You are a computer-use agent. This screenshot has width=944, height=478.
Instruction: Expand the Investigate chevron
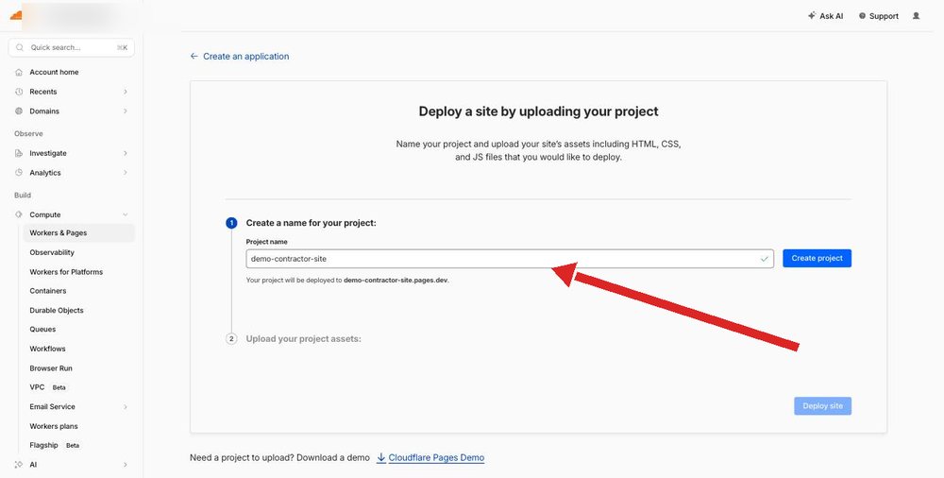[126, 153]
